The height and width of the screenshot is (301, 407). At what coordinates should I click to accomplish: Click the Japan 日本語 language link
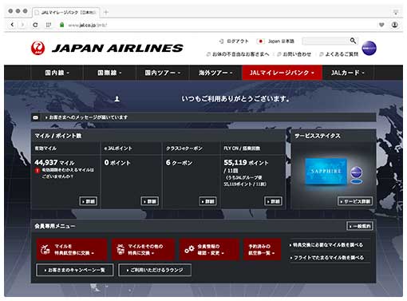tap(281, 42)
